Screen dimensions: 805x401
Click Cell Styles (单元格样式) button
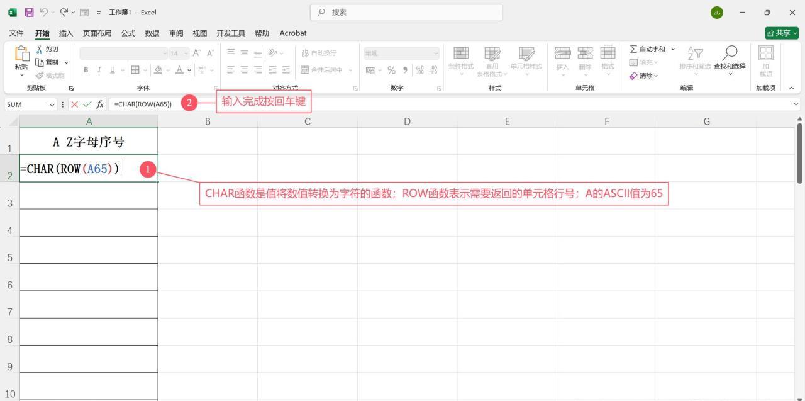click(526, 60)
